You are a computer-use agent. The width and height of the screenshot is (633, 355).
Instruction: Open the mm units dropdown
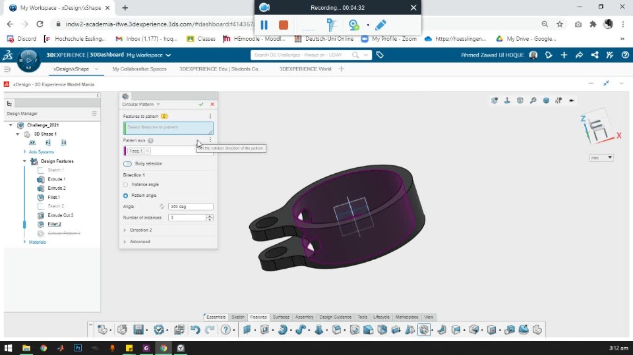(x=601, y=157)
